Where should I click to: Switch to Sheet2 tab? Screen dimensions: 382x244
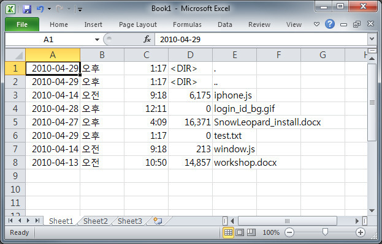click(96, 221)
